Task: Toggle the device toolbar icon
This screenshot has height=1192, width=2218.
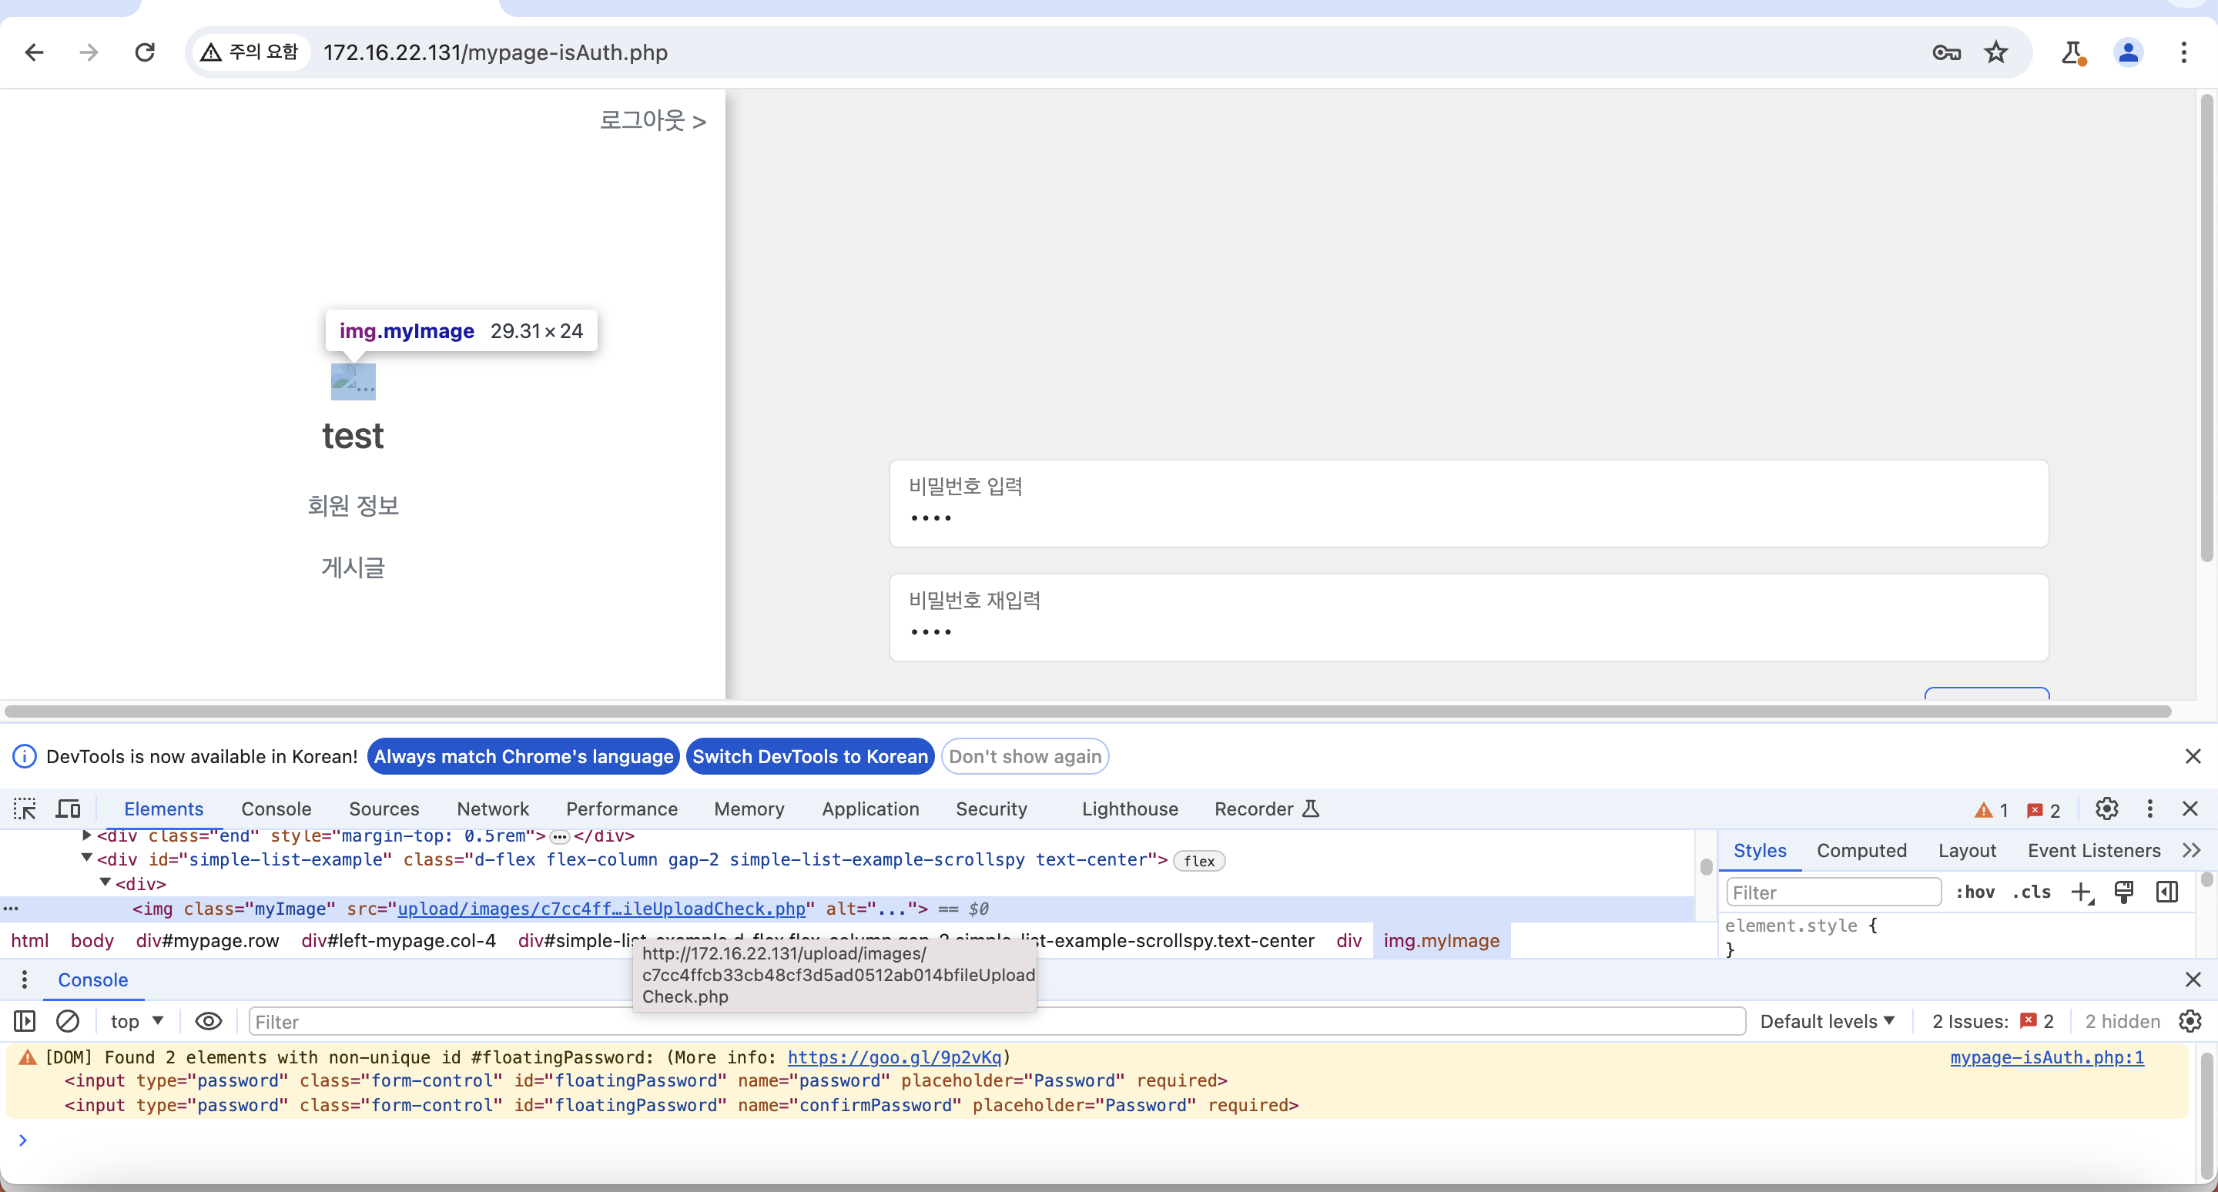Action: click(68, 809)
